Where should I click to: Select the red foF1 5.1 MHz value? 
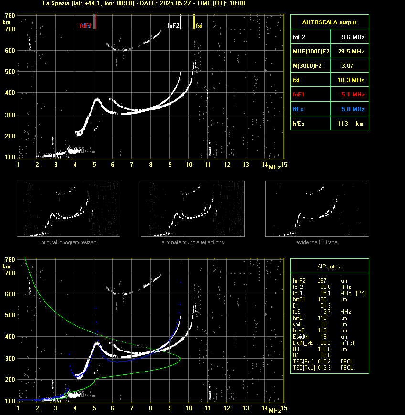coord(353,94)
